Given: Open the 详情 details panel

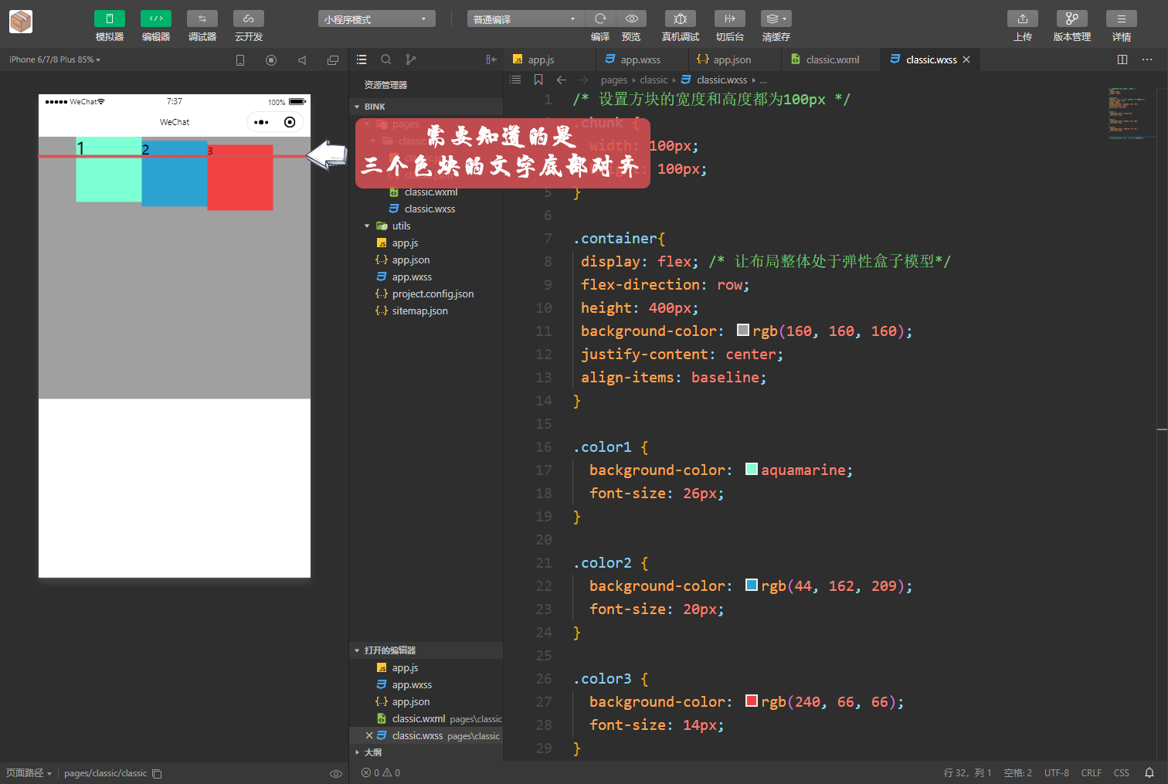Looking at the screenshot, I should (1122, 19).
